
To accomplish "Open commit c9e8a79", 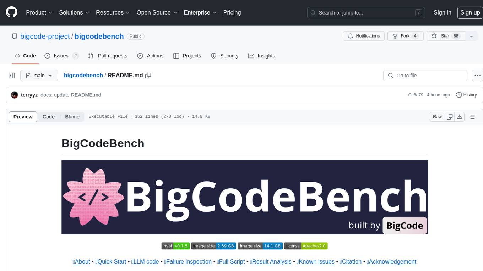I will click(x=415, y=95).
